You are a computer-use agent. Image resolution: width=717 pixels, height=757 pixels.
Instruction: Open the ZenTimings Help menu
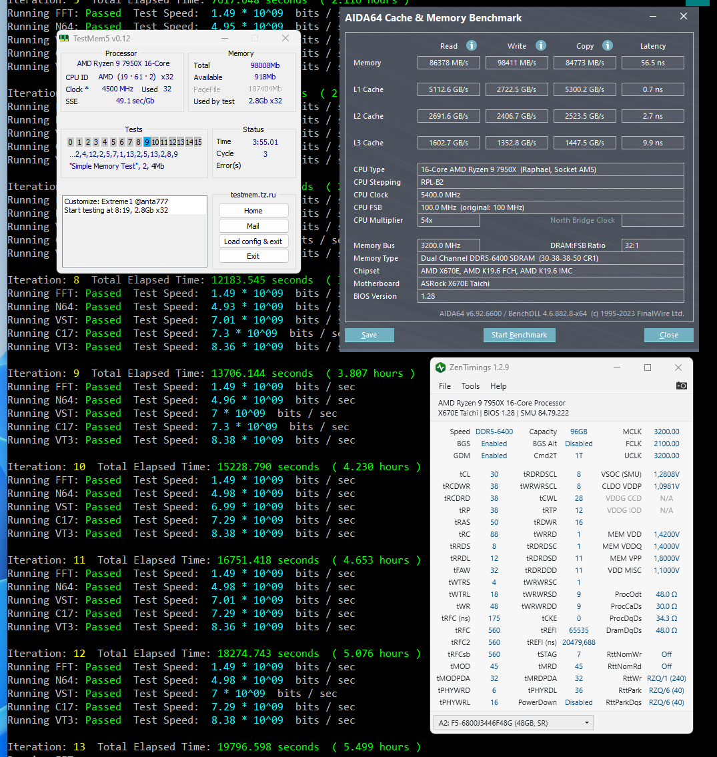[498, 386]
